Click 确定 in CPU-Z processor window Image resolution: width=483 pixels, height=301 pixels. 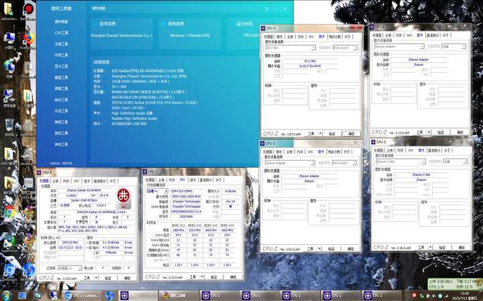pyautogui.click(x=127, y=278)
